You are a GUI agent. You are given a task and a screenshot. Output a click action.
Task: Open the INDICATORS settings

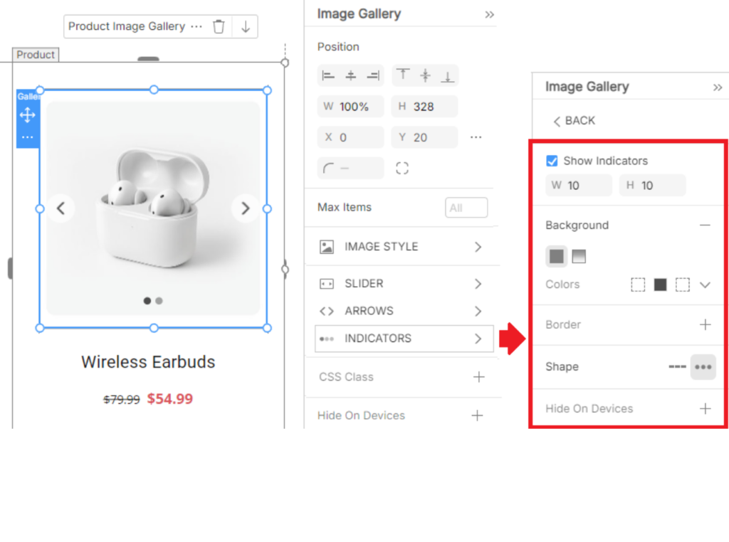[x=404, y=339]
